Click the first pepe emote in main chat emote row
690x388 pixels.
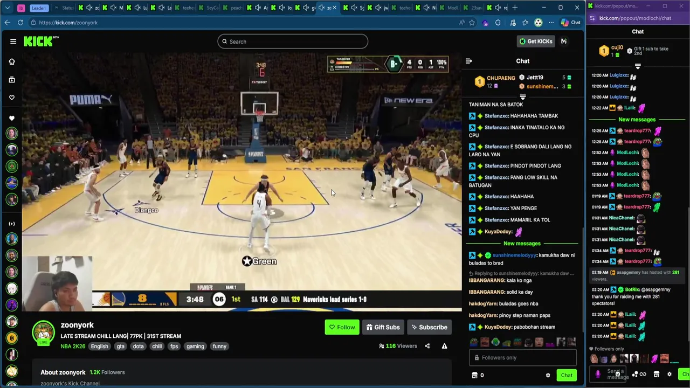[x=474, y=342]
